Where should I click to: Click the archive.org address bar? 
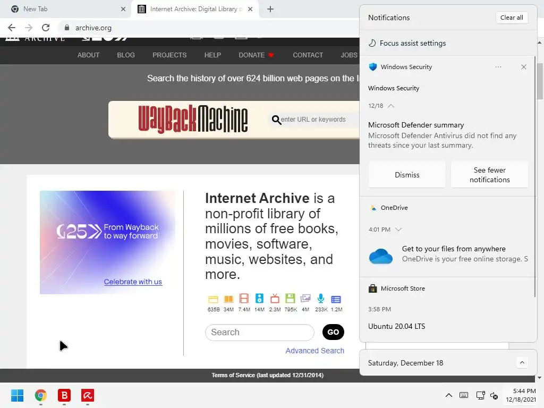[x=208, y=28]
